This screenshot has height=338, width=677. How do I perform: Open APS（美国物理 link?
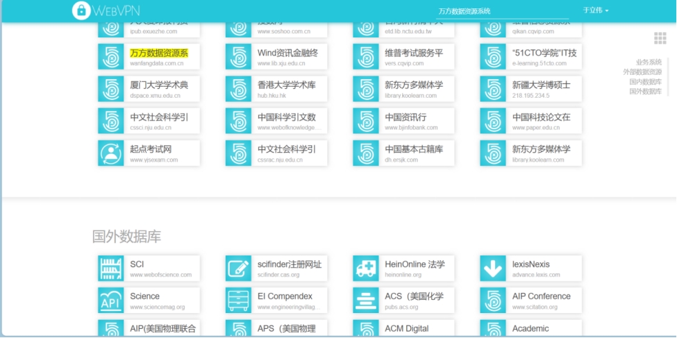[287, 328]
